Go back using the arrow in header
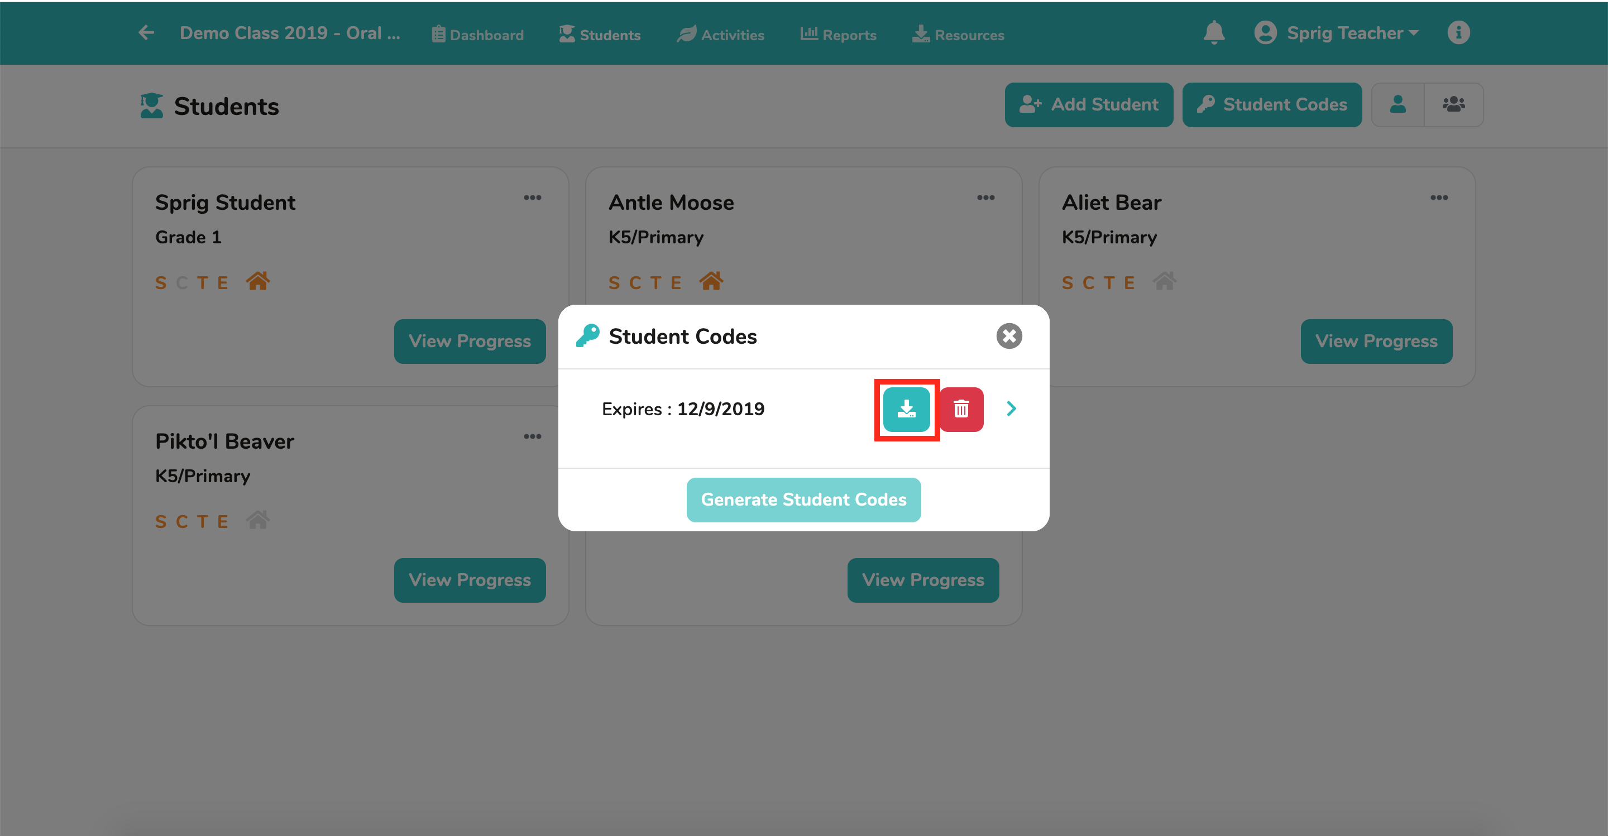 click(x=146, y=32)
